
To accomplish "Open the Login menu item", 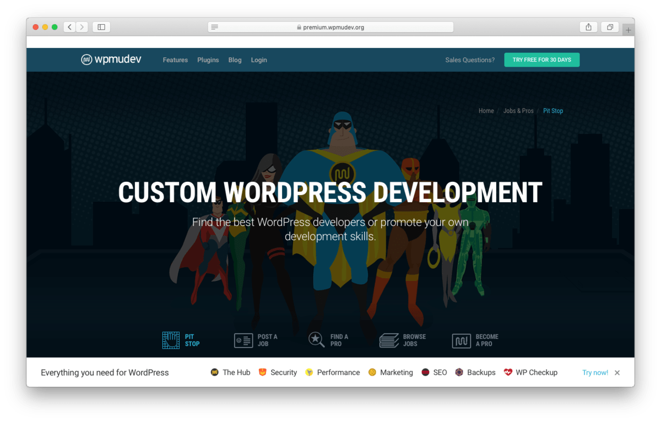I will (259, 60).
